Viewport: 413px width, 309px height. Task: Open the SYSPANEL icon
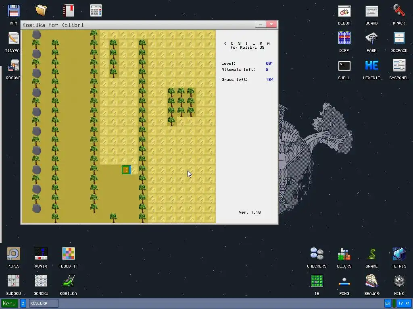399,66
